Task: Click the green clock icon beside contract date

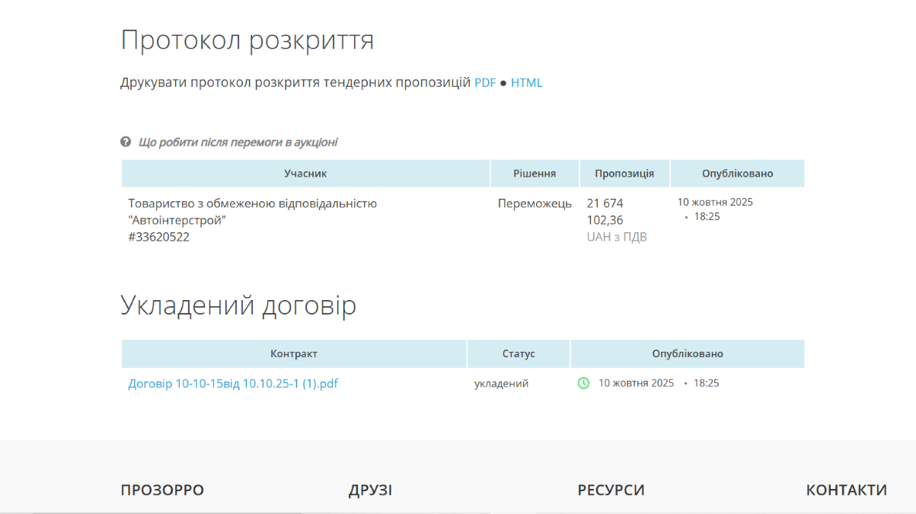Action: [583, 383]
